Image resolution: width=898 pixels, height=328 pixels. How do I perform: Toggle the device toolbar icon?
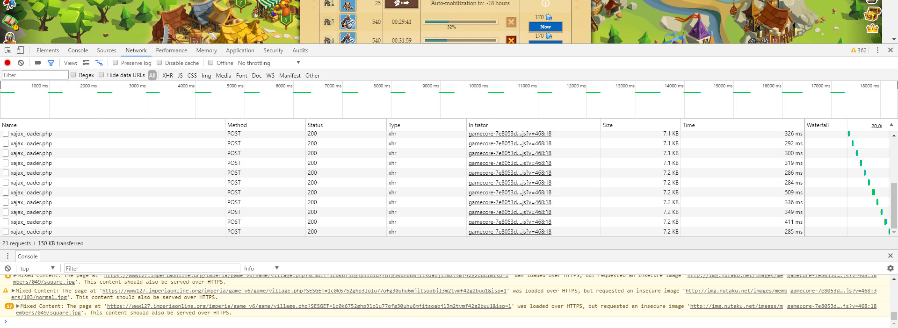click(x=20, y=50)
